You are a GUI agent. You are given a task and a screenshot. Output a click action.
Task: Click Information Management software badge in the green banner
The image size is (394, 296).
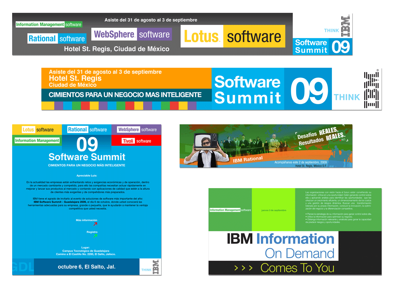pyautogui.click(x=230, y=210)
